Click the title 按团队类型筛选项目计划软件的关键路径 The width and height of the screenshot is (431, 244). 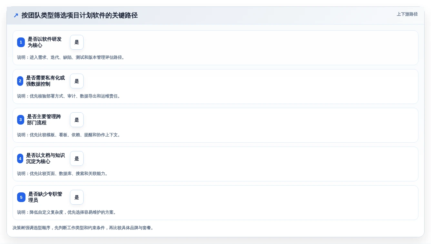point(80,15)
